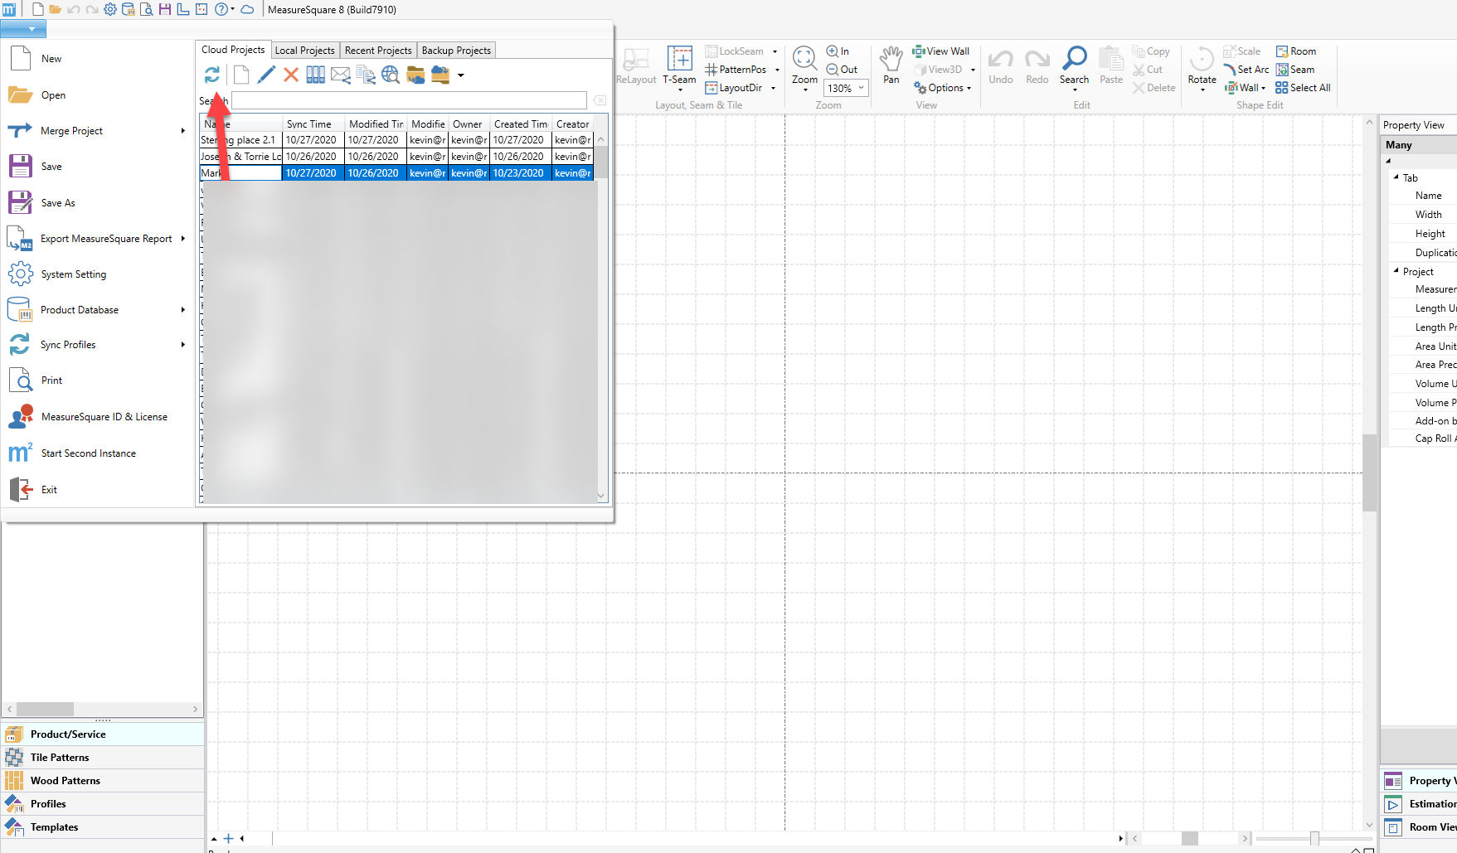Screen dimensions: 1457x853
Task: Select the 'Sterling place 2.1' project row
Action: tap(396, 140)
